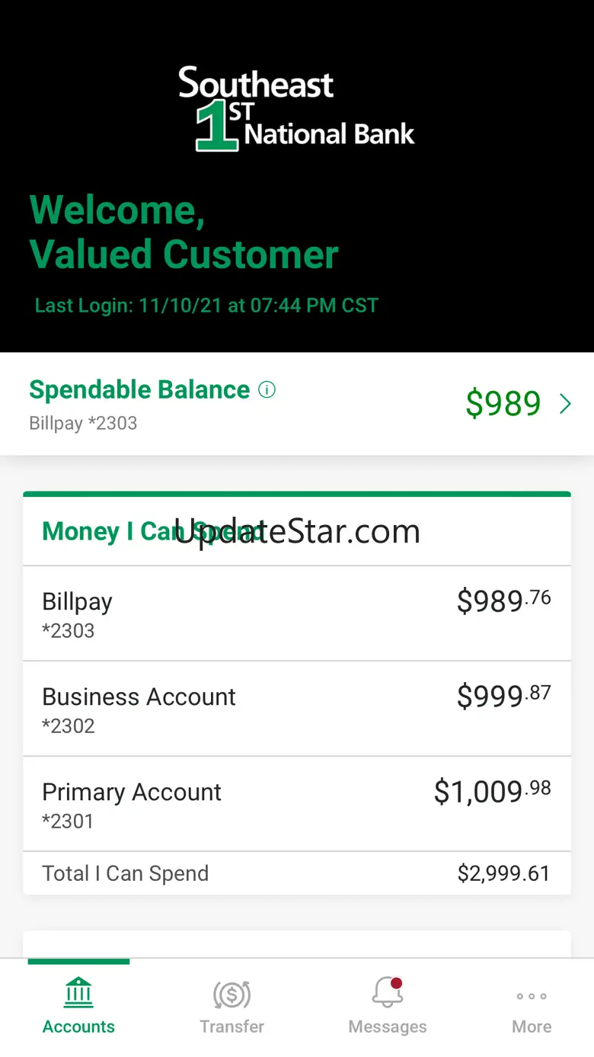Tap the Last Login timestamp text
594x1057 pixels.
tap(206, 306)
